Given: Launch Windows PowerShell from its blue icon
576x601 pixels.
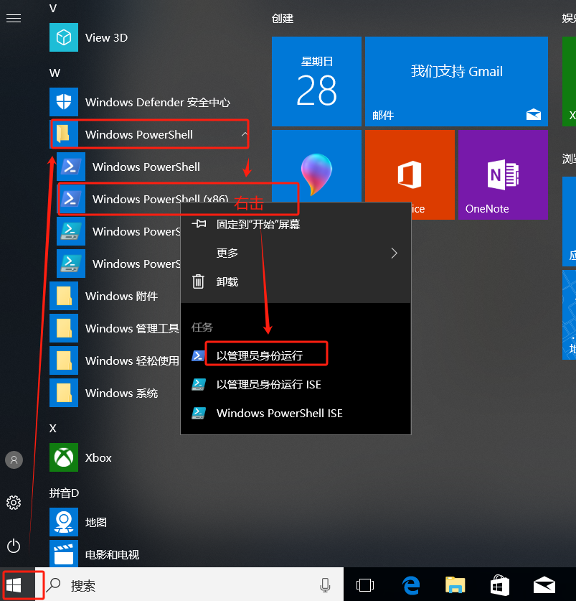Looking at the screenshot, I should click(x=71, y=167).
